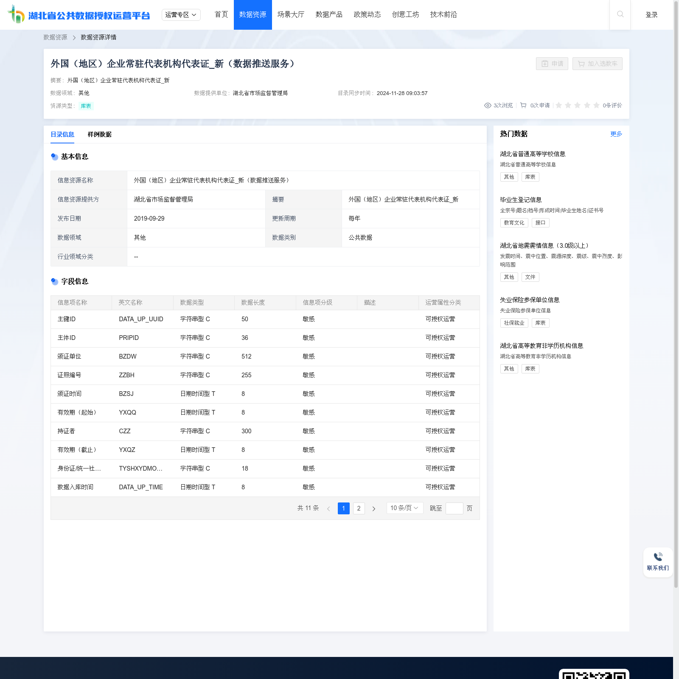
Task: Click 数据资源 breadcrumb link
Action: [55, 37]
